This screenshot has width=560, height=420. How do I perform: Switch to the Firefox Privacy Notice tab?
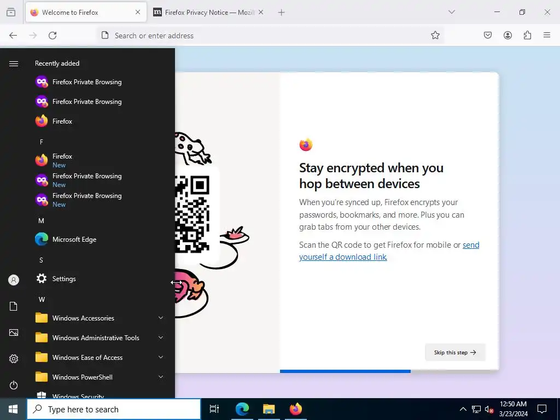pos(209,13)
